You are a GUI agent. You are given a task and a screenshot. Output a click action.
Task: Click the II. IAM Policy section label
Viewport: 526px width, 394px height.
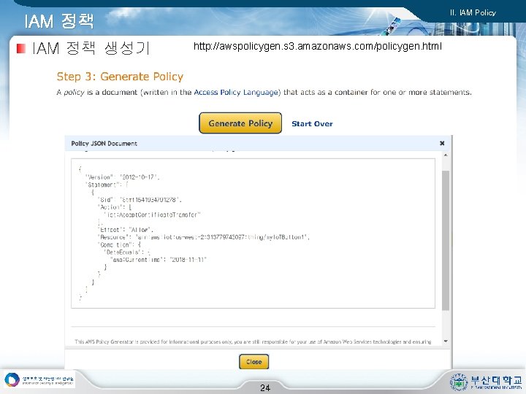click(x=473, y=12)
